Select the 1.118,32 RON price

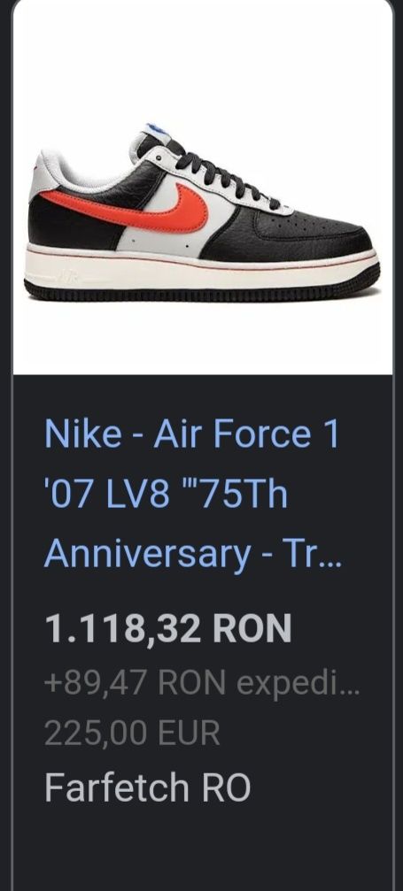pos(168,628)
